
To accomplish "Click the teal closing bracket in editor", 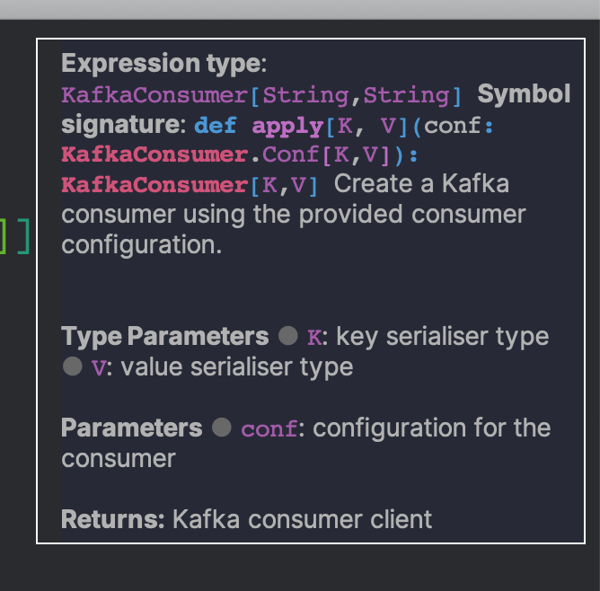I will pyautogui.click(x=23, y=236).
